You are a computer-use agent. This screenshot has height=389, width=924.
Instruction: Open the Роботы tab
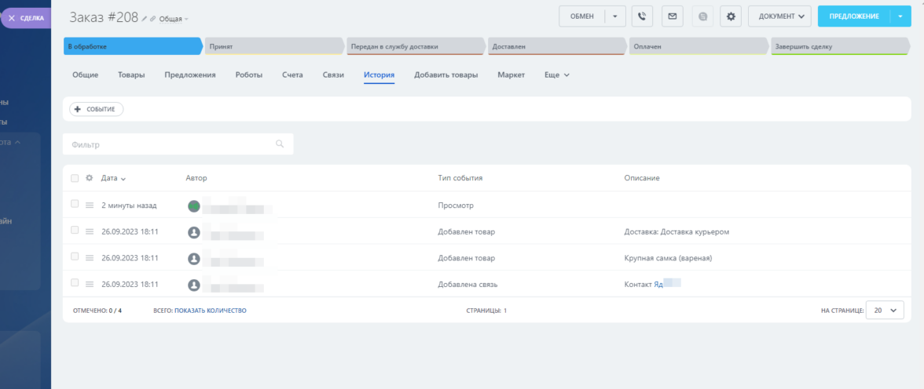249,75
